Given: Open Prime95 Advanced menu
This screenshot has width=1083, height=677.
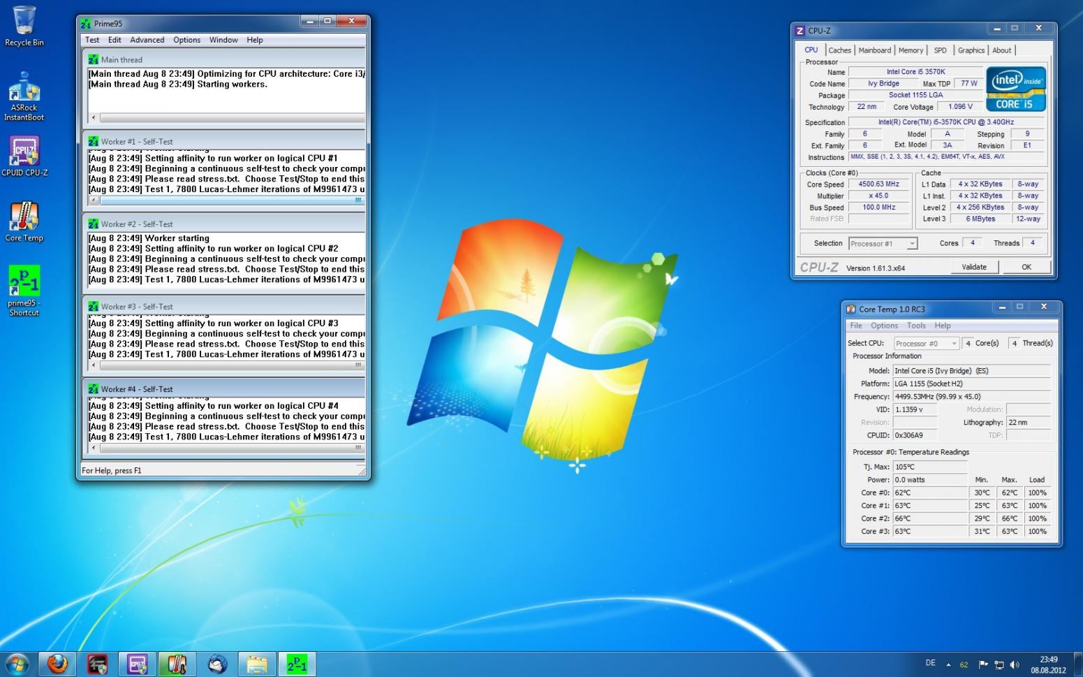Looking at the screenshot, I should (x=147, y=40).
